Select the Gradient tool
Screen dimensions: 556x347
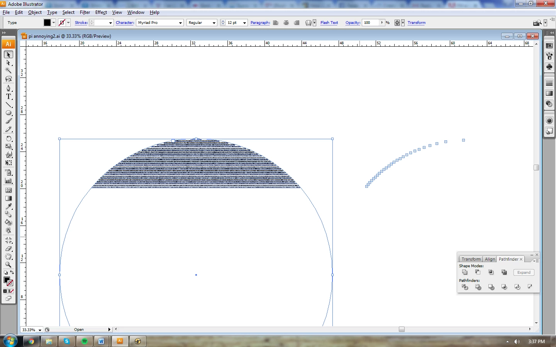[8, 198]
